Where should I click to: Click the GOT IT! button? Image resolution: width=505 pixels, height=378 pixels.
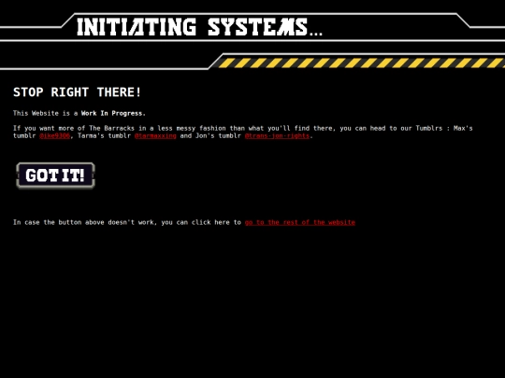tap(55, 175)
